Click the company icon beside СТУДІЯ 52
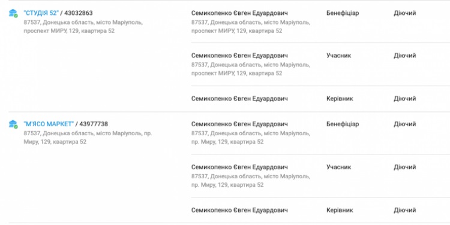Viewport: 450px width, 225px height. [13, 13]
